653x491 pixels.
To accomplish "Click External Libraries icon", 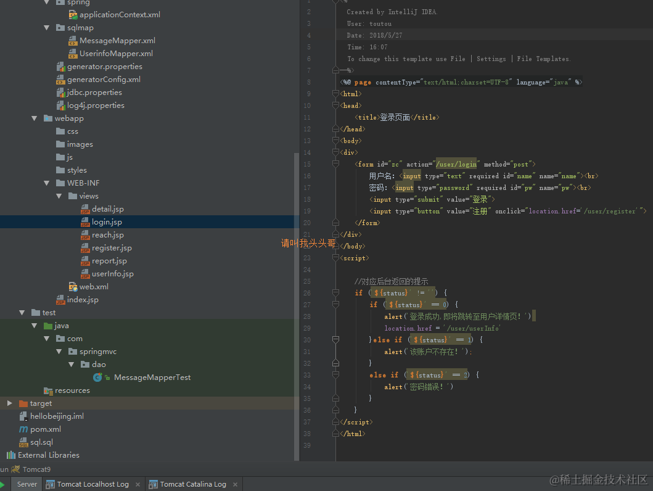I will point(11,455).
